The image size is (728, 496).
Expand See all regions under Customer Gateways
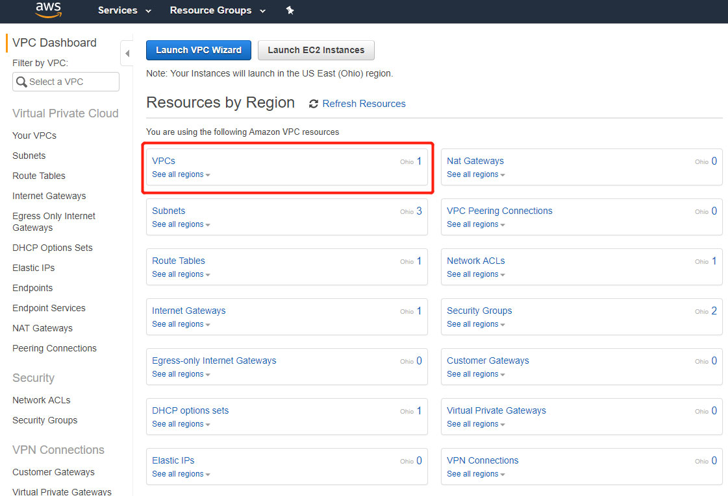click(476, 374)
